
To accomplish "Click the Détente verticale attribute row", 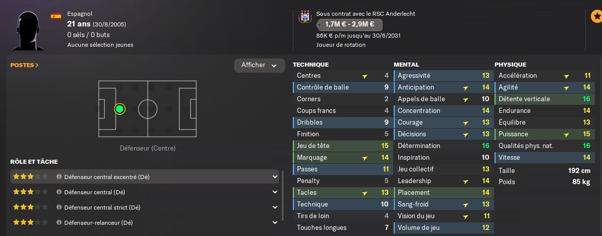I will tap(544, 99).
